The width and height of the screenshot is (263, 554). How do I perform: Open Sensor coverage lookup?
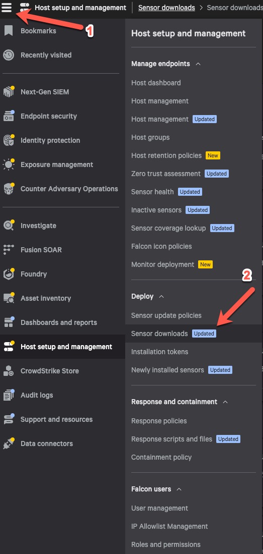168,228
